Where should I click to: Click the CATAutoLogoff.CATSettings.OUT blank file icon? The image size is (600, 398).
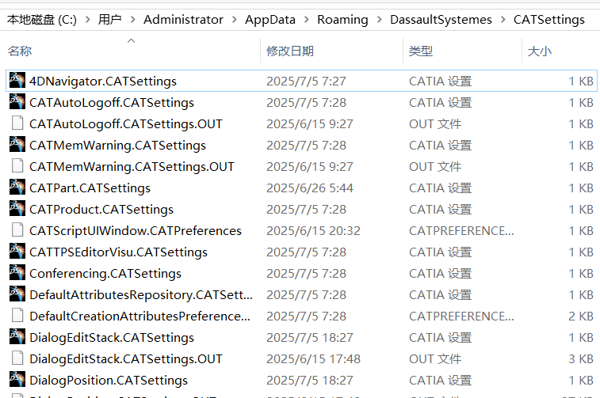pyautogui.click(x=17, y=123)
